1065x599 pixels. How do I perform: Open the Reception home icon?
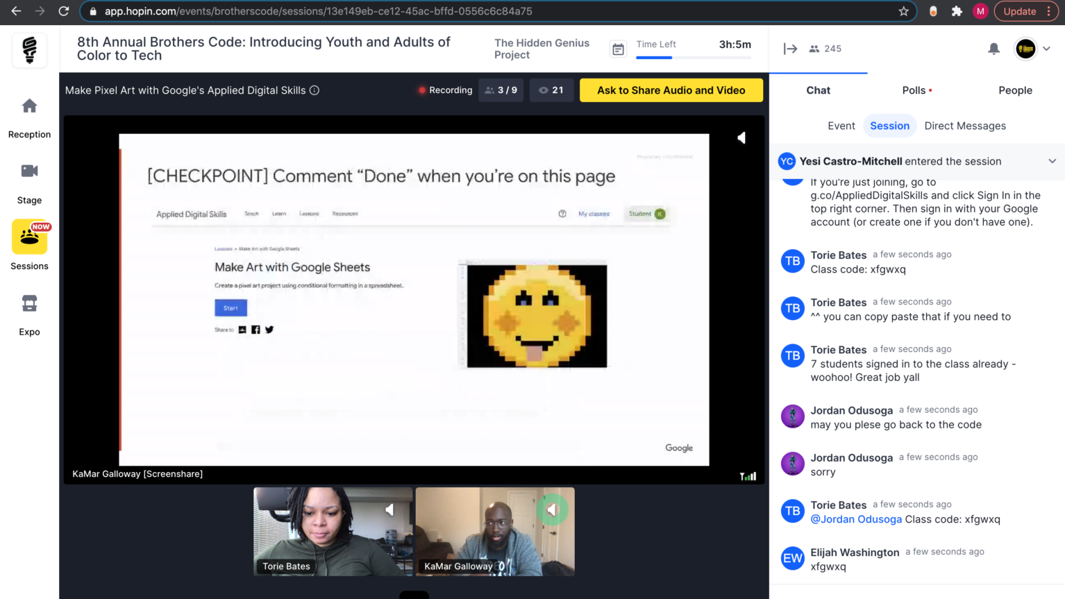[29, 106]
